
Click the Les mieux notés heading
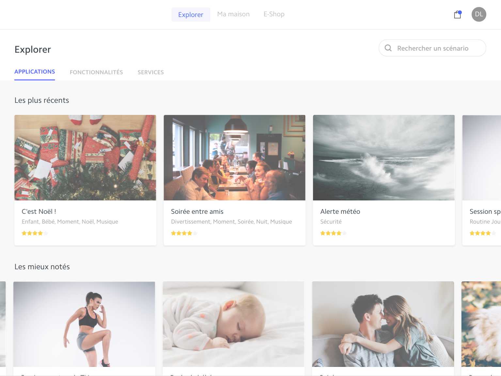42,267
